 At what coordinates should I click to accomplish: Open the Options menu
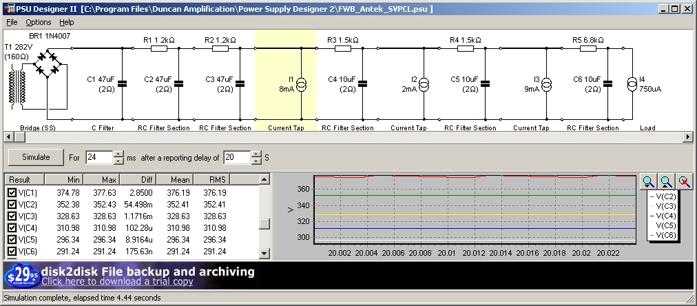pos(39,22)
